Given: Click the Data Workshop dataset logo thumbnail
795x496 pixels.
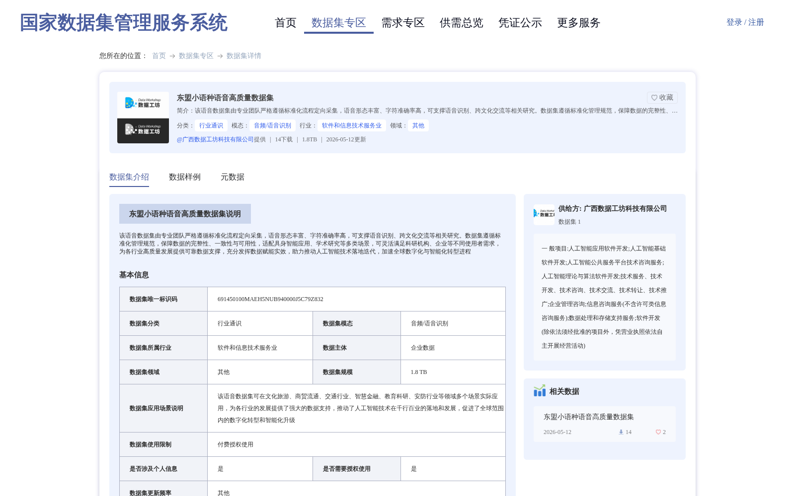Looking at the screenshot, I should [143, 118].
